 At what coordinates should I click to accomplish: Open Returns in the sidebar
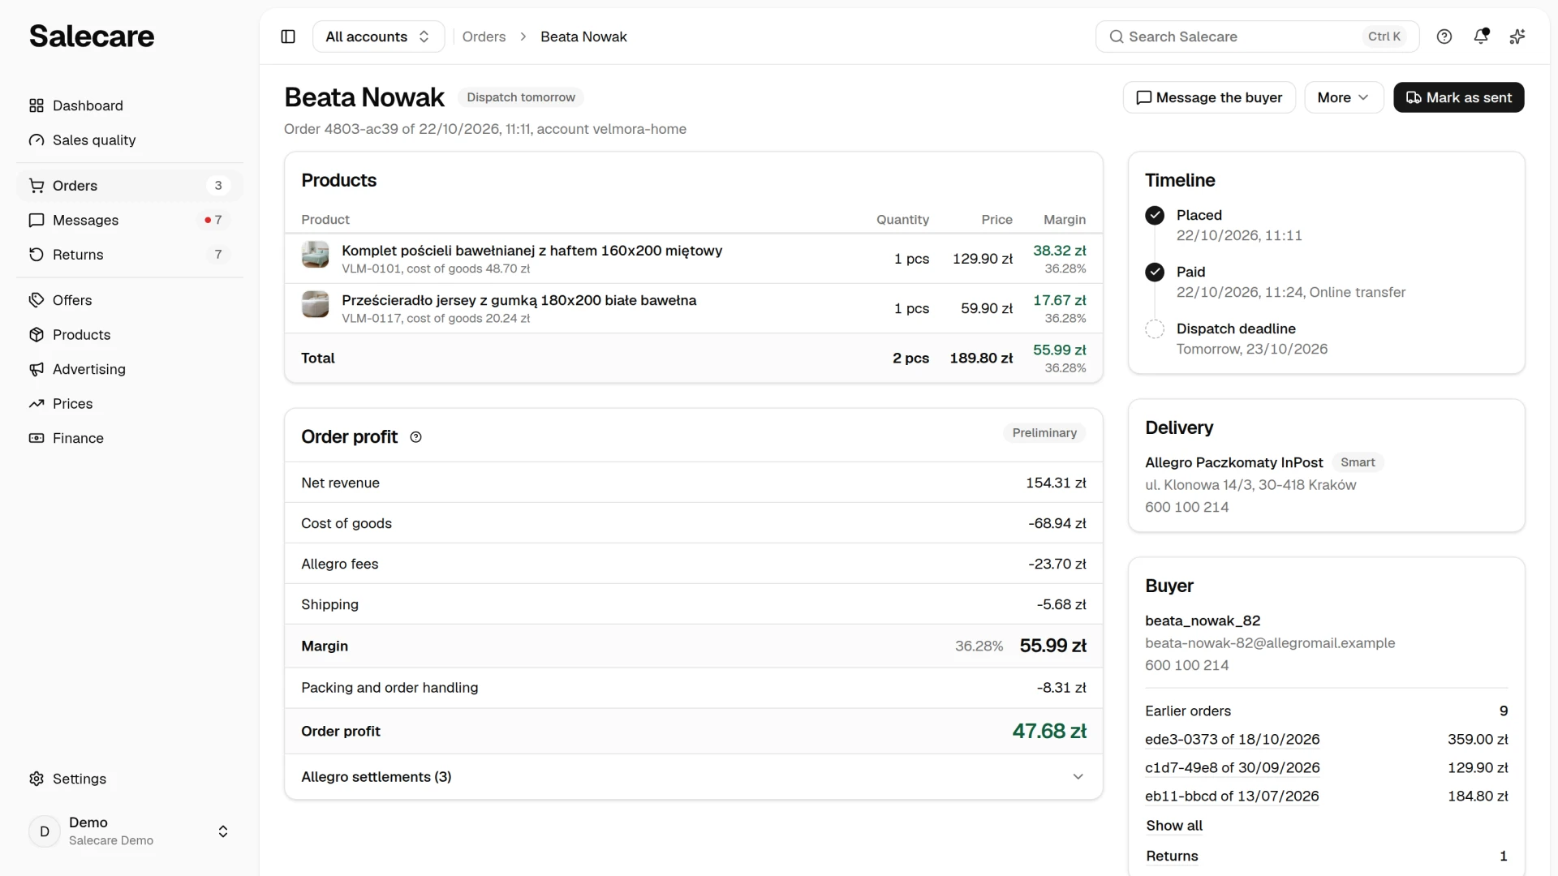click(x=130, y=255)
